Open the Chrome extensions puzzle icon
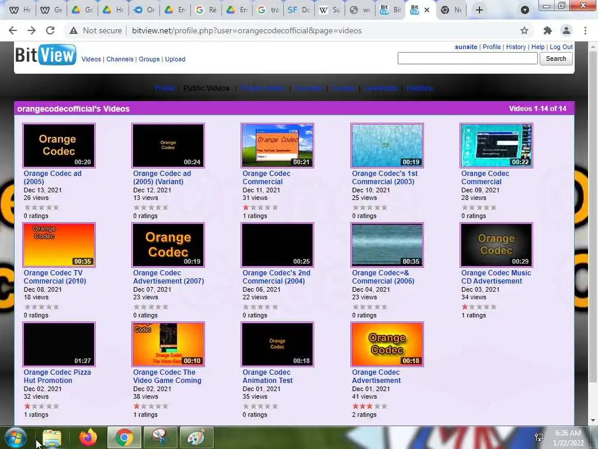The width and height of the screenshot is (598, 449). pos(548,30)
